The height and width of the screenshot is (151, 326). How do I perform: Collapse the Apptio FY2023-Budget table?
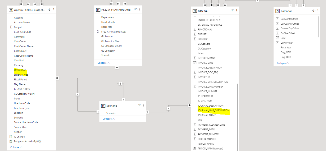point(16,147)
